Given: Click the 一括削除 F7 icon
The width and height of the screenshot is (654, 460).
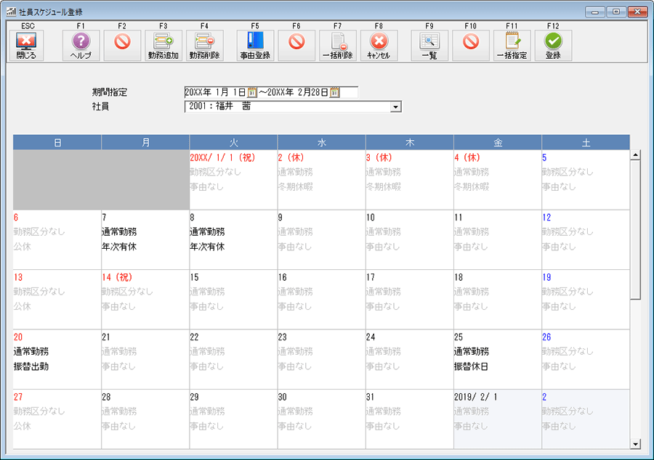Looking at the screenshot, I should tap(338, 46).
